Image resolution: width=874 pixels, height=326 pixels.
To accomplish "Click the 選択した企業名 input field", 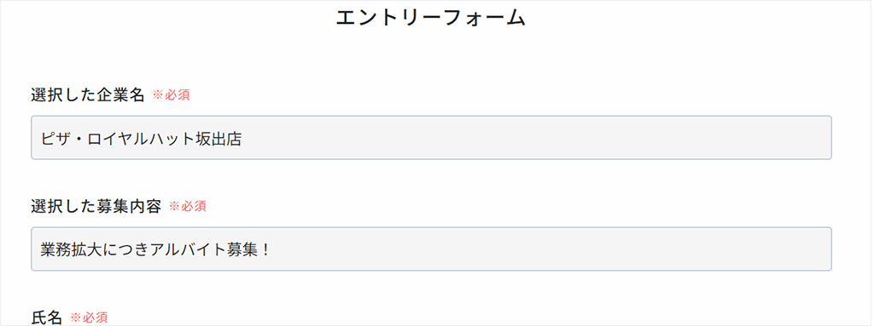I will tap(431, 137).
